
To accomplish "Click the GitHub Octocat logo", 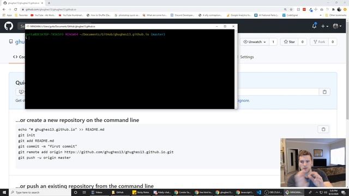I will pos(9,26).
